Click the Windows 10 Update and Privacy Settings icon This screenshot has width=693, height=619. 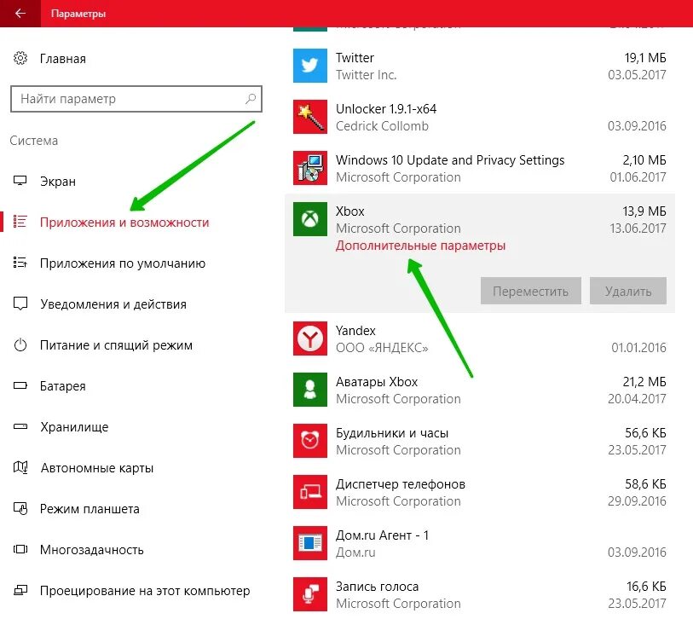pos(309,168)
